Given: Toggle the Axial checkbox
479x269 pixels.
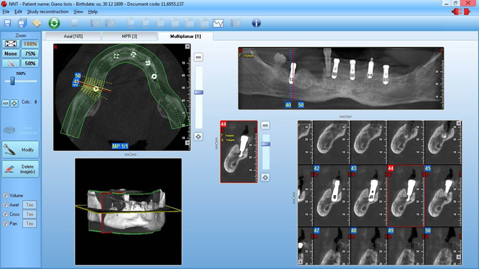Looking at the screenshot, I should tap(6, 205).
